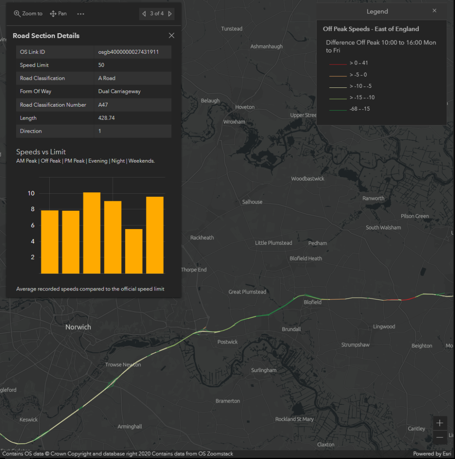Select the tallest bar in the speeds chart
The width and height of the screenshot is (455, 459).
pos(92,233)
